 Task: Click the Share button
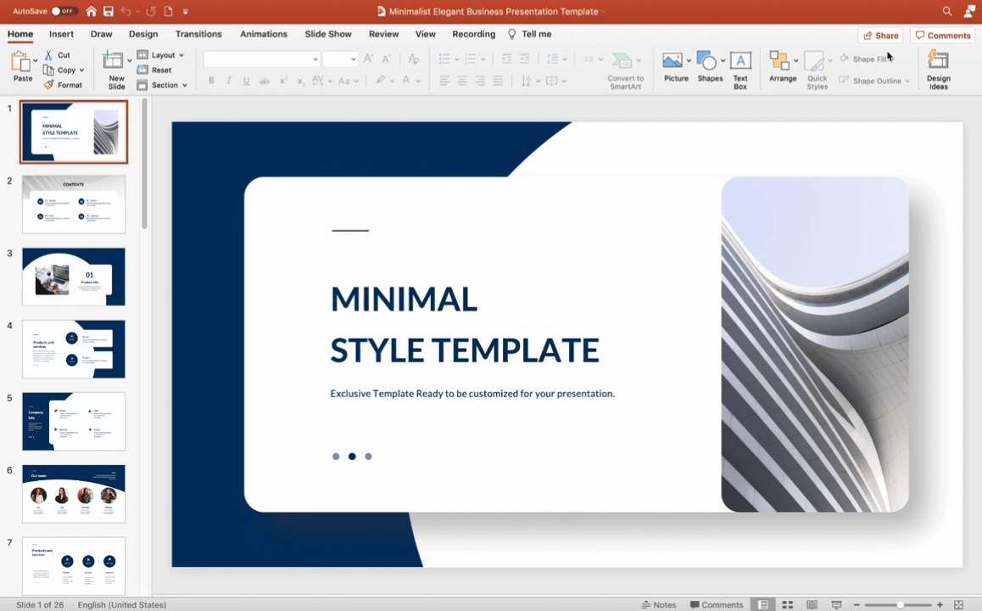pyautogui.click(x=880, y=35)
